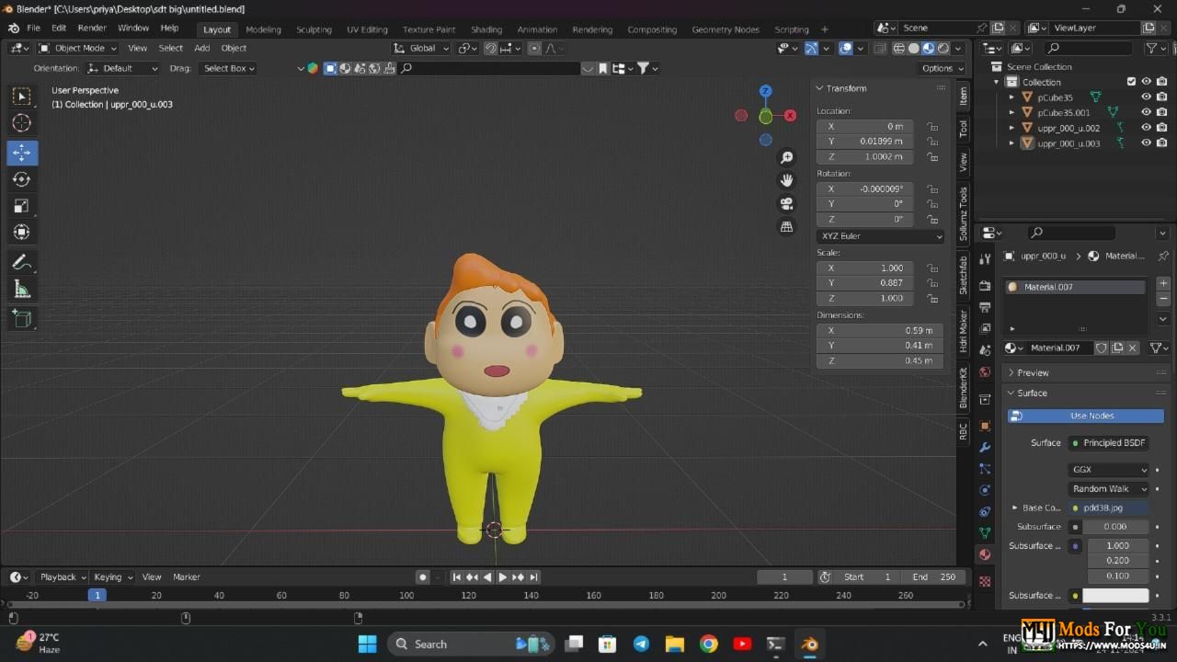This screenshot has width=1177, height=662.
Task: Open the Global transform orientation dropdown
Action: pyautogui.click(x=423, y=48)
